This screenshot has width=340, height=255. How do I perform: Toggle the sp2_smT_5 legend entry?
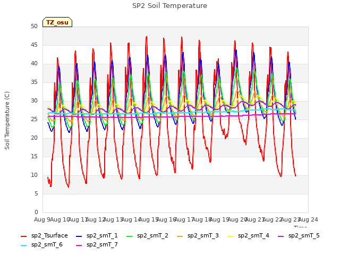click(299, 236)
